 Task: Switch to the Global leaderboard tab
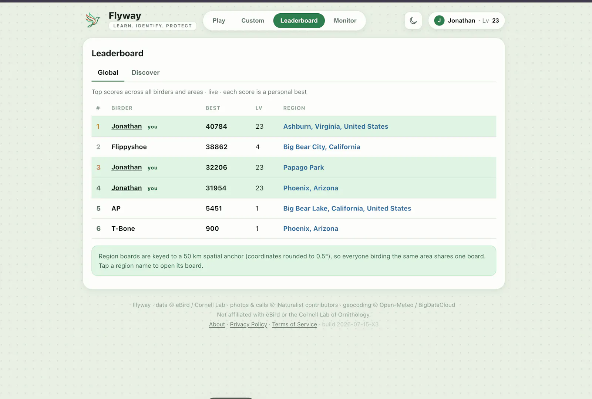point(108,72)
